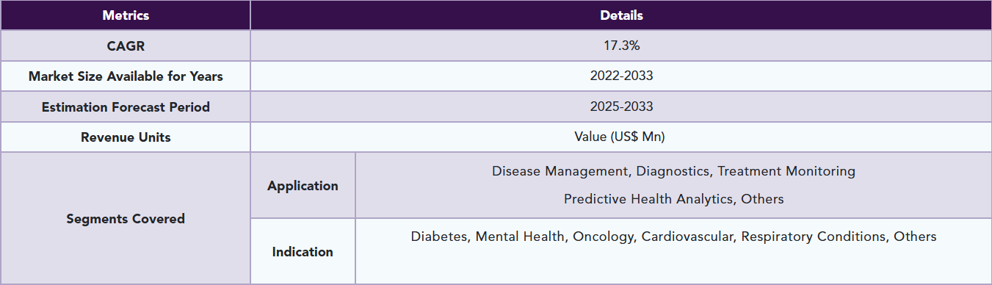The image size is (992, 285).
Task: Click Predictive Health Analytics, Others text
Action: pos(673,199)
